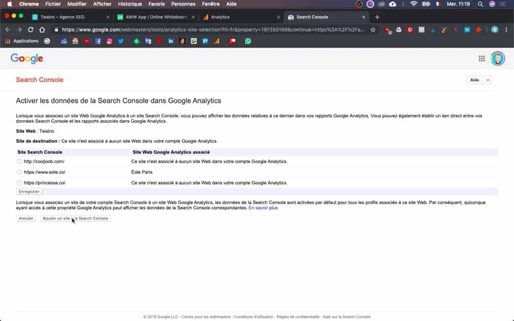This screenshot has width=514, height=321.
Task: Open the Twitter bookmark icon
Action: tap(121, 41)
